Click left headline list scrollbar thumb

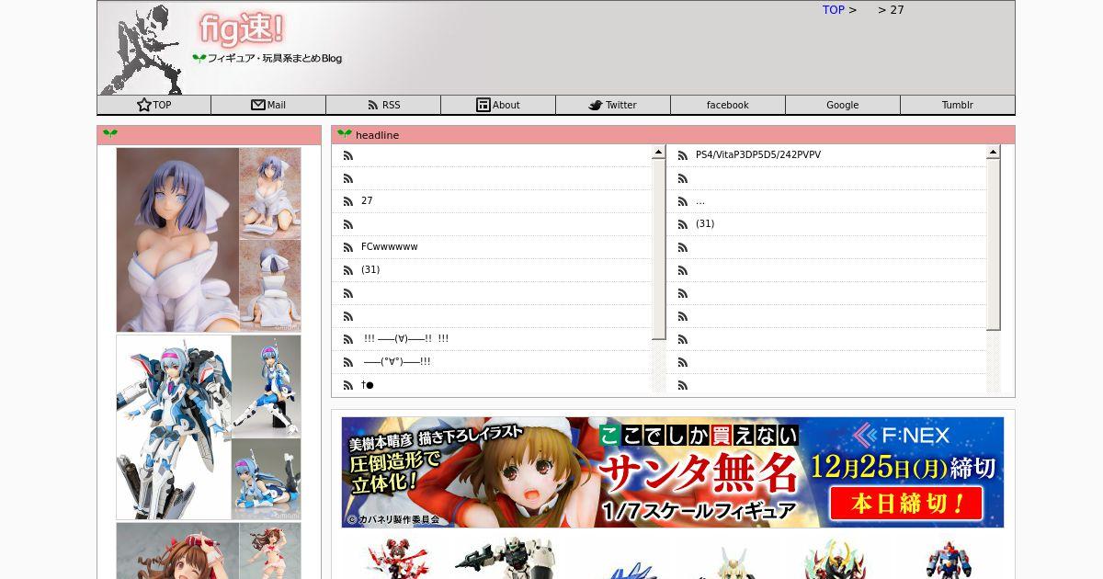pyautogui.click(x=658, y=249)
